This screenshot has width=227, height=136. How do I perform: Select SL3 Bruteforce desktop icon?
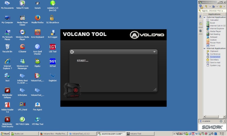click(x=52, y=20)
